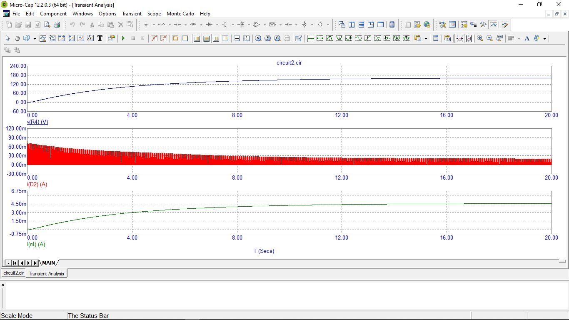The height and width of the screenshot is (320, 569).
Task: Click the opamp component icon
Action: (x=257, y=25)
